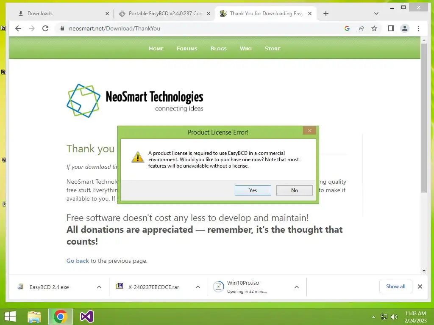Click the page vertical scrollbar thumb
This screenshot has height=325, width=434.
click(x=424, y=118)
